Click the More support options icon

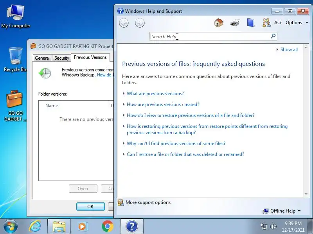click(121, 202)
